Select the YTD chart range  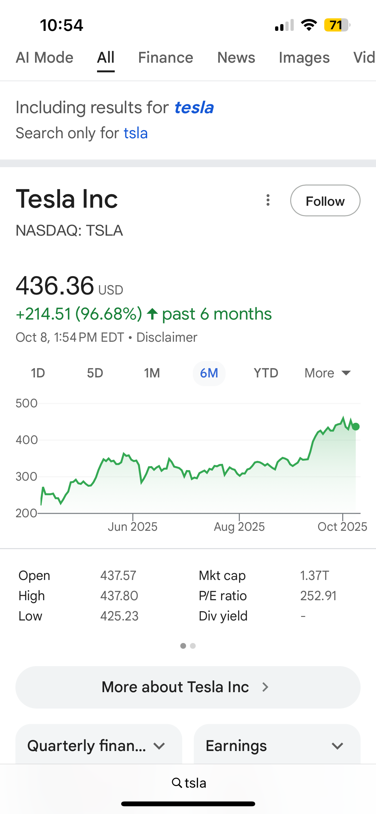click(x=266, y=373)
